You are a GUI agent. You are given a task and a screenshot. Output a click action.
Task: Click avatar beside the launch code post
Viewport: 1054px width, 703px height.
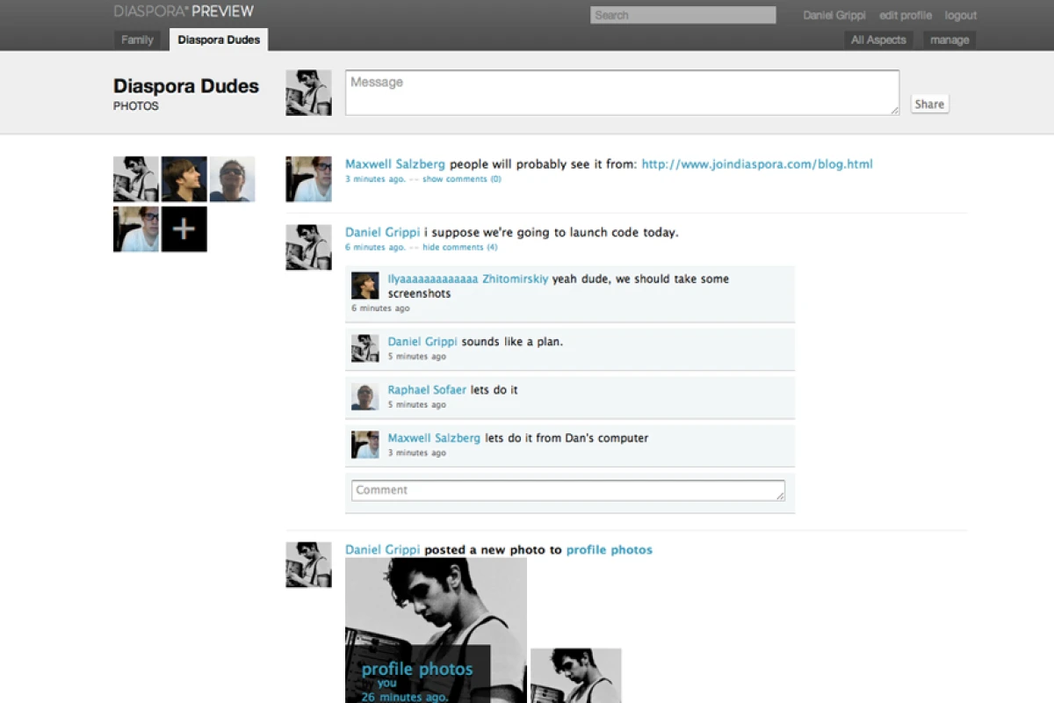[308, 247]
